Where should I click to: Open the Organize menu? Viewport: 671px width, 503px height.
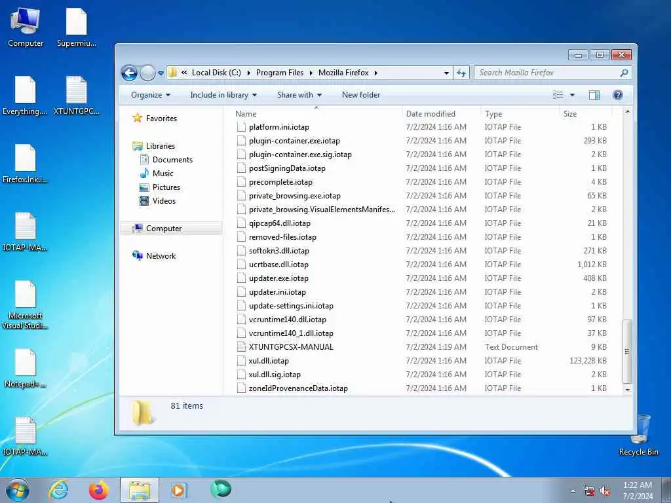151,95
